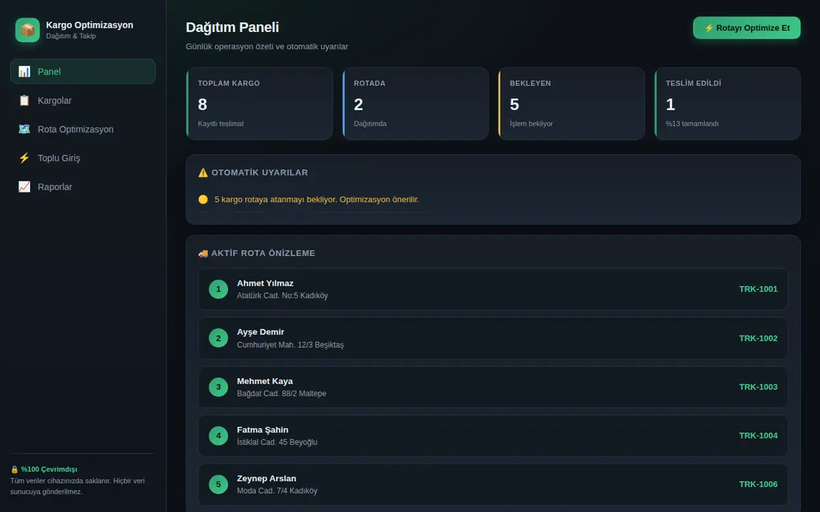Click address Bağdat Cad. 88/2 Maltepe
Screen dimensions: 820x512
(x=282, y=394)
